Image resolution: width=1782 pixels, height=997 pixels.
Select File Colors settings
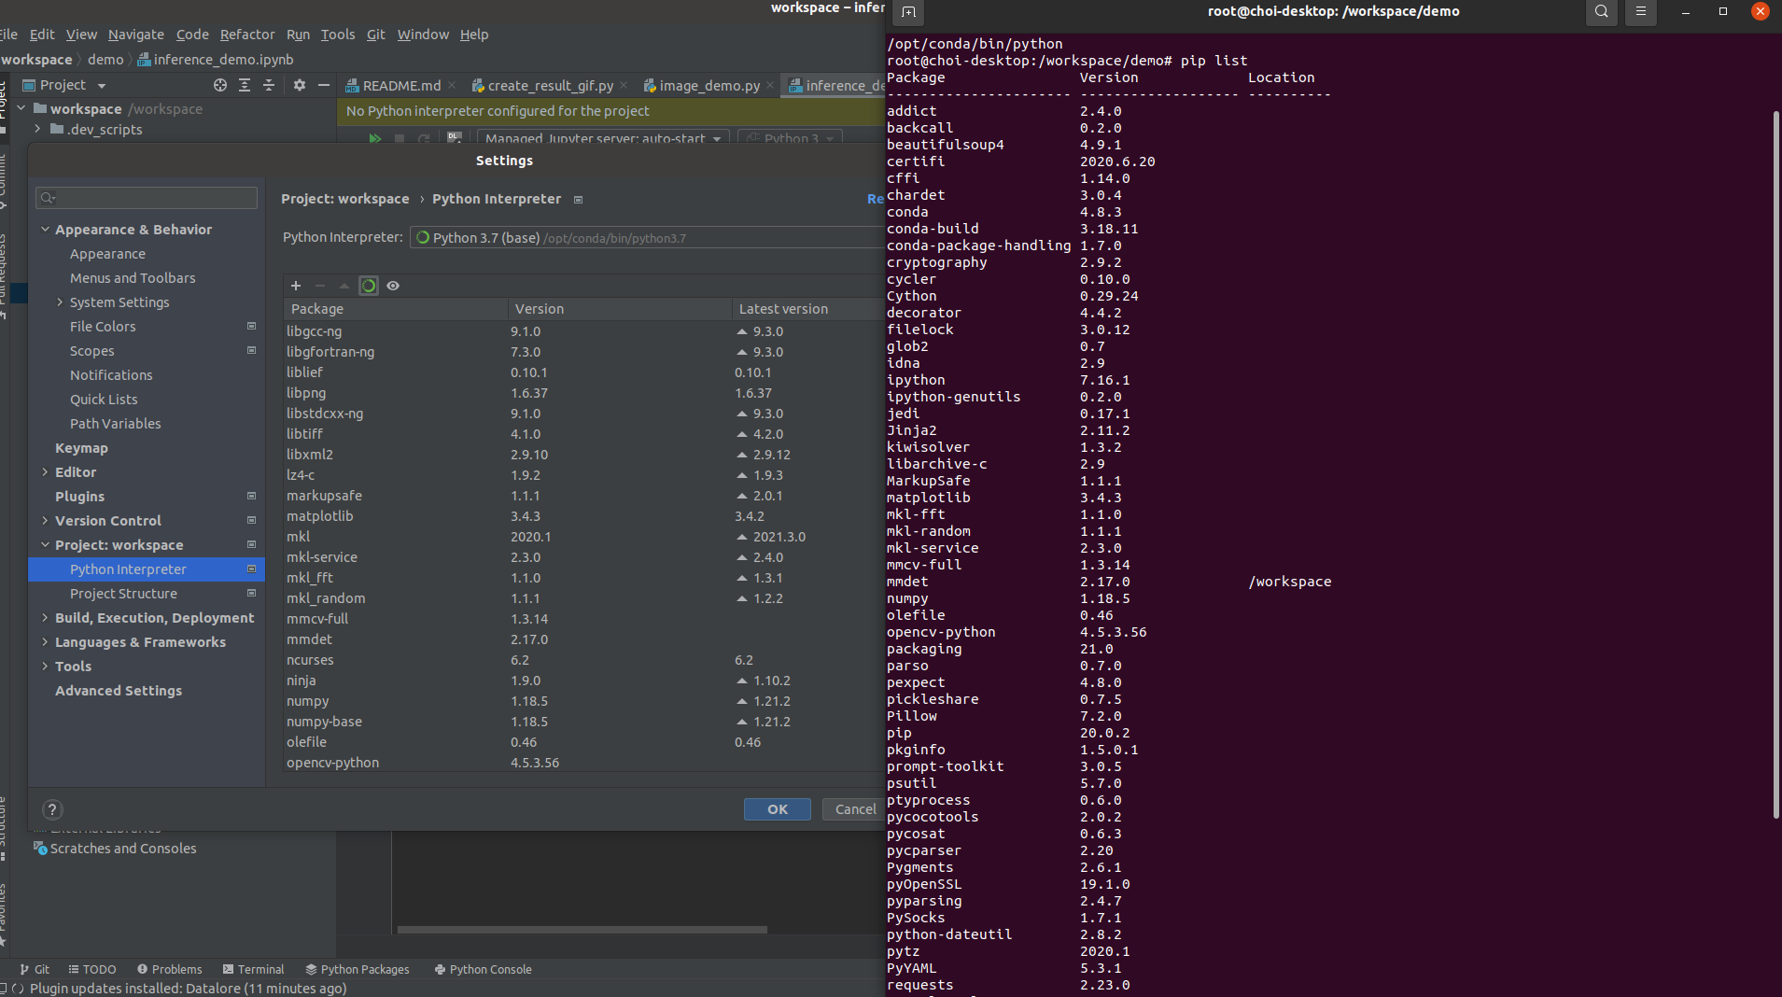[x=103, y=327]
